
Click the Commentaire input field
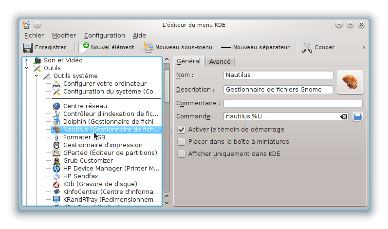[293, 103]
